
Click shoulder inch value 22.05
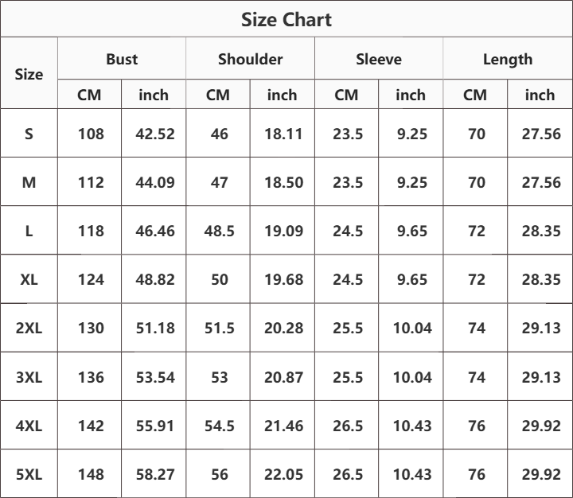[283, 474]
